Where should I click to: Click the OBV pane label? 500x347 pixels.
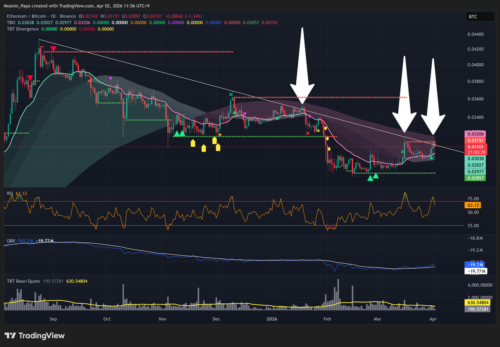(10, 241)
